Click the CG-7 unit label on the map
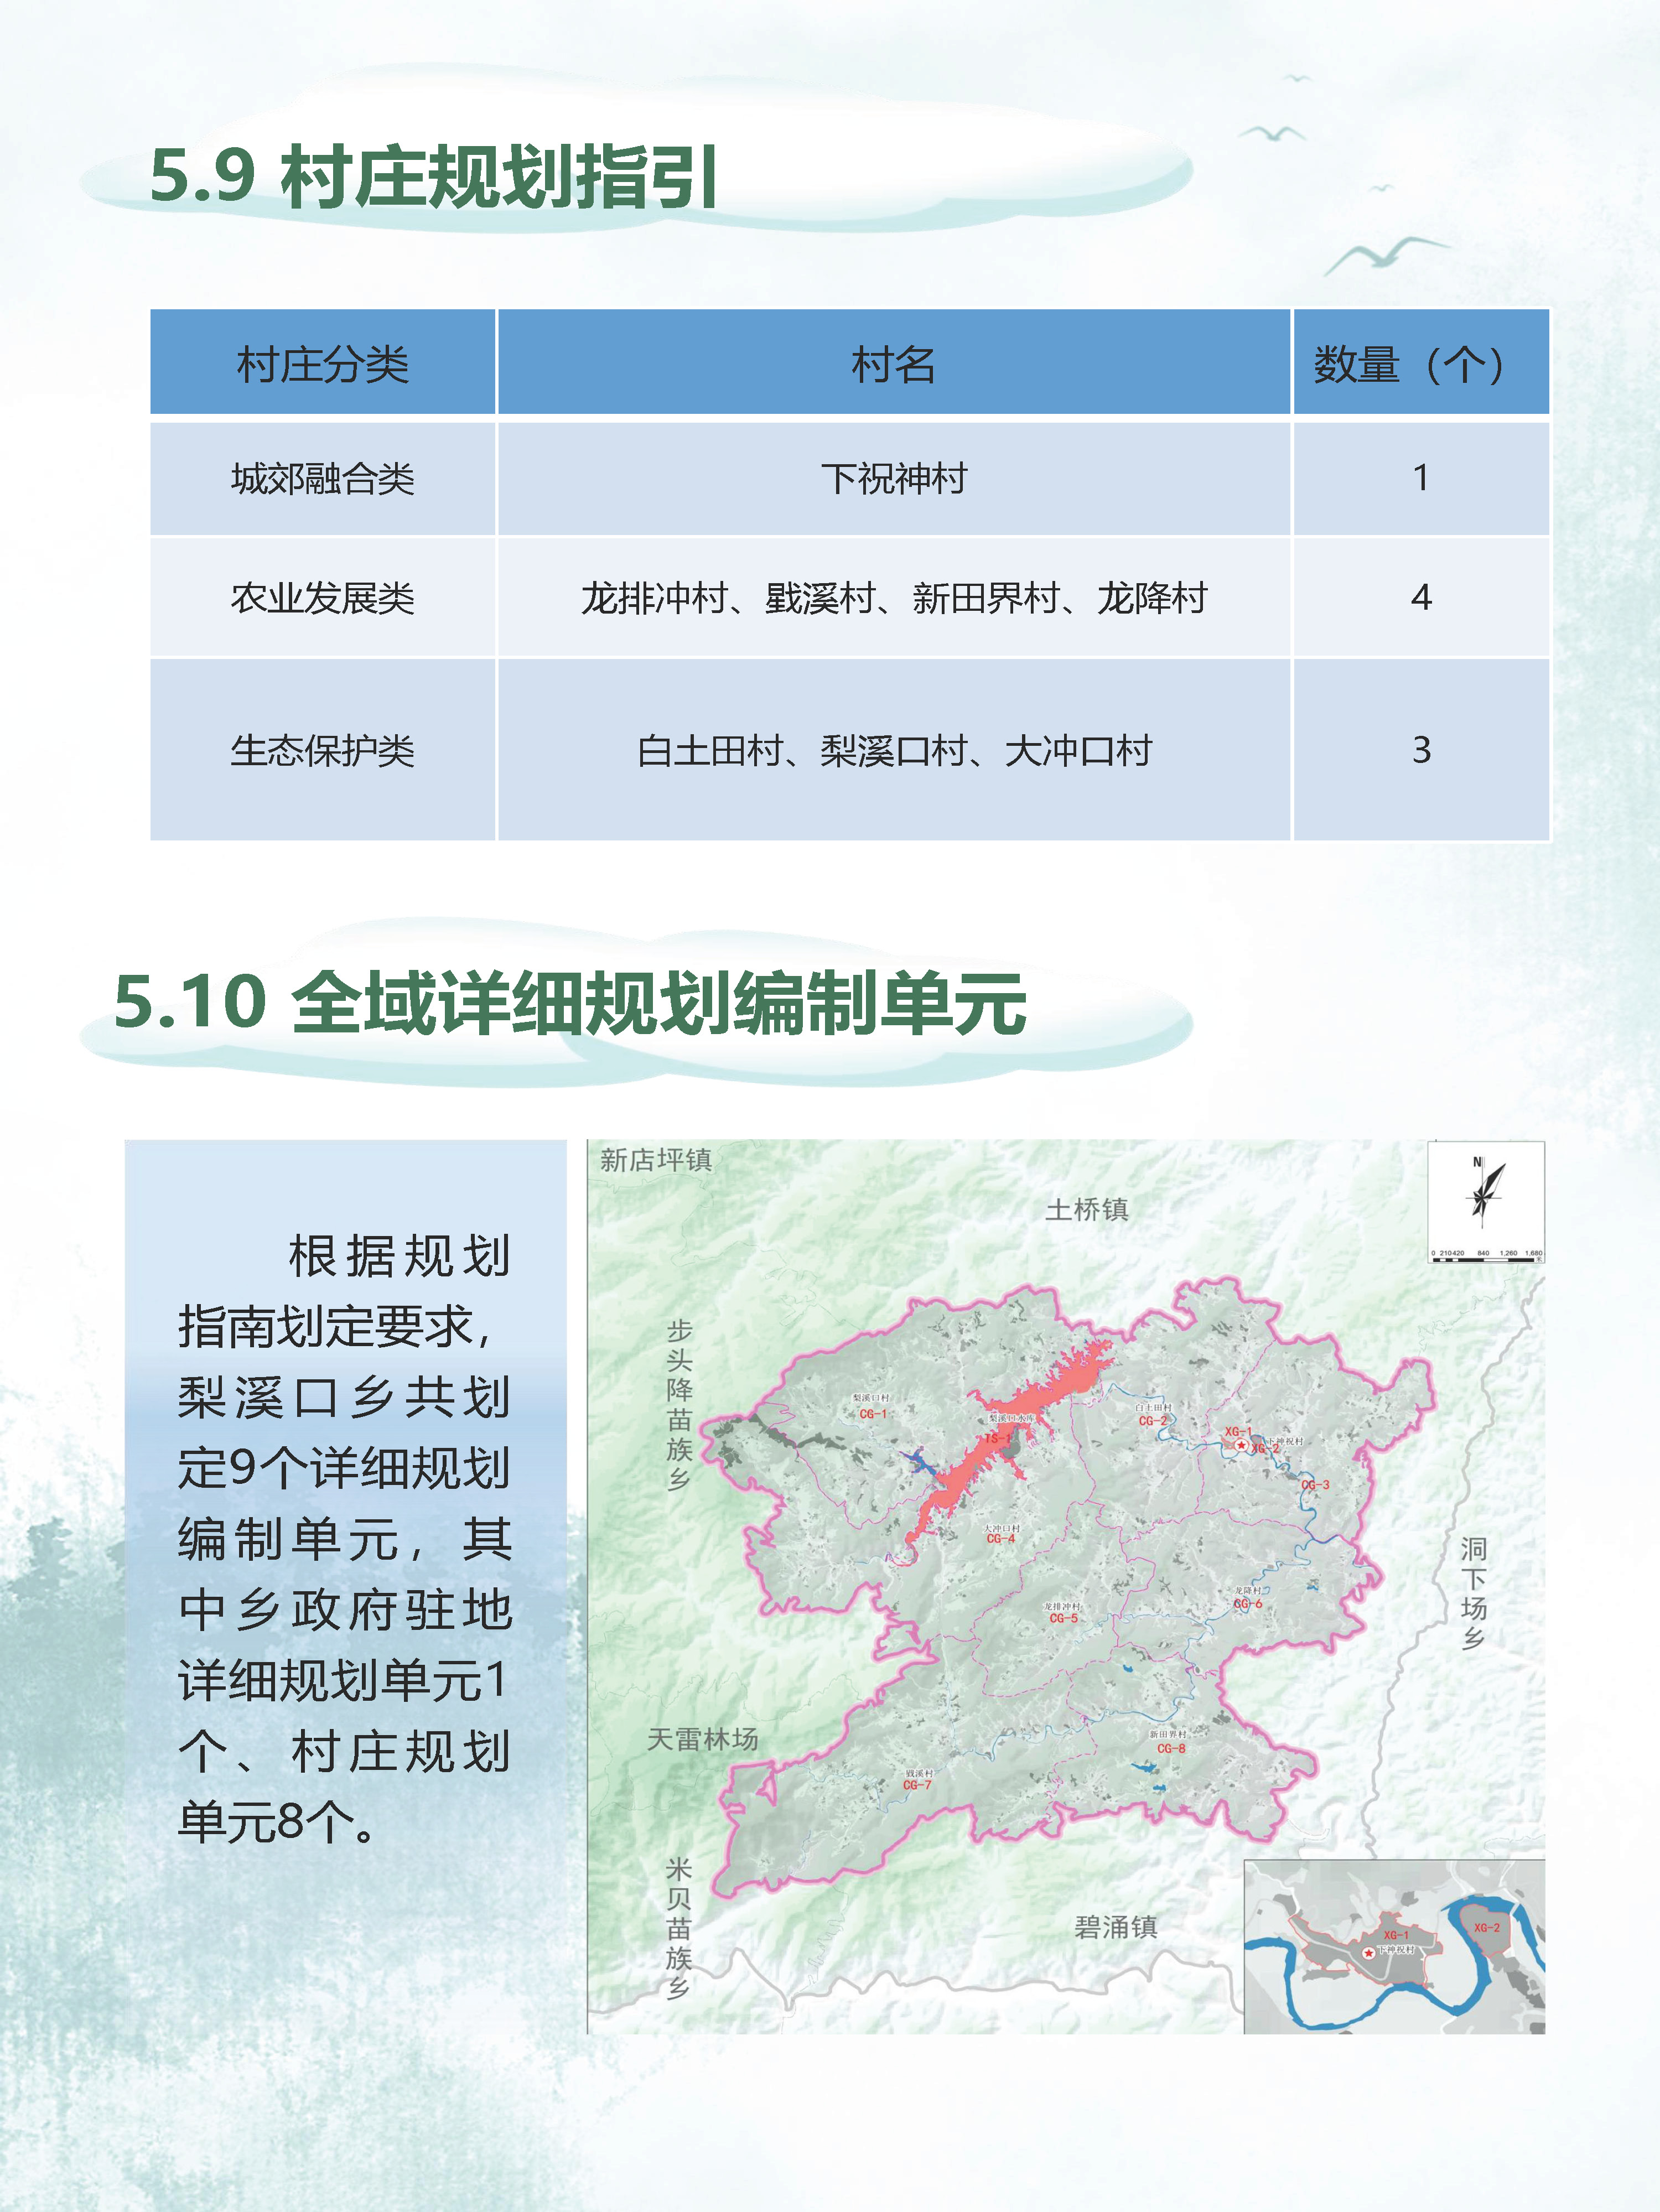The image size is (1660, 2212). coord(917,1785)
